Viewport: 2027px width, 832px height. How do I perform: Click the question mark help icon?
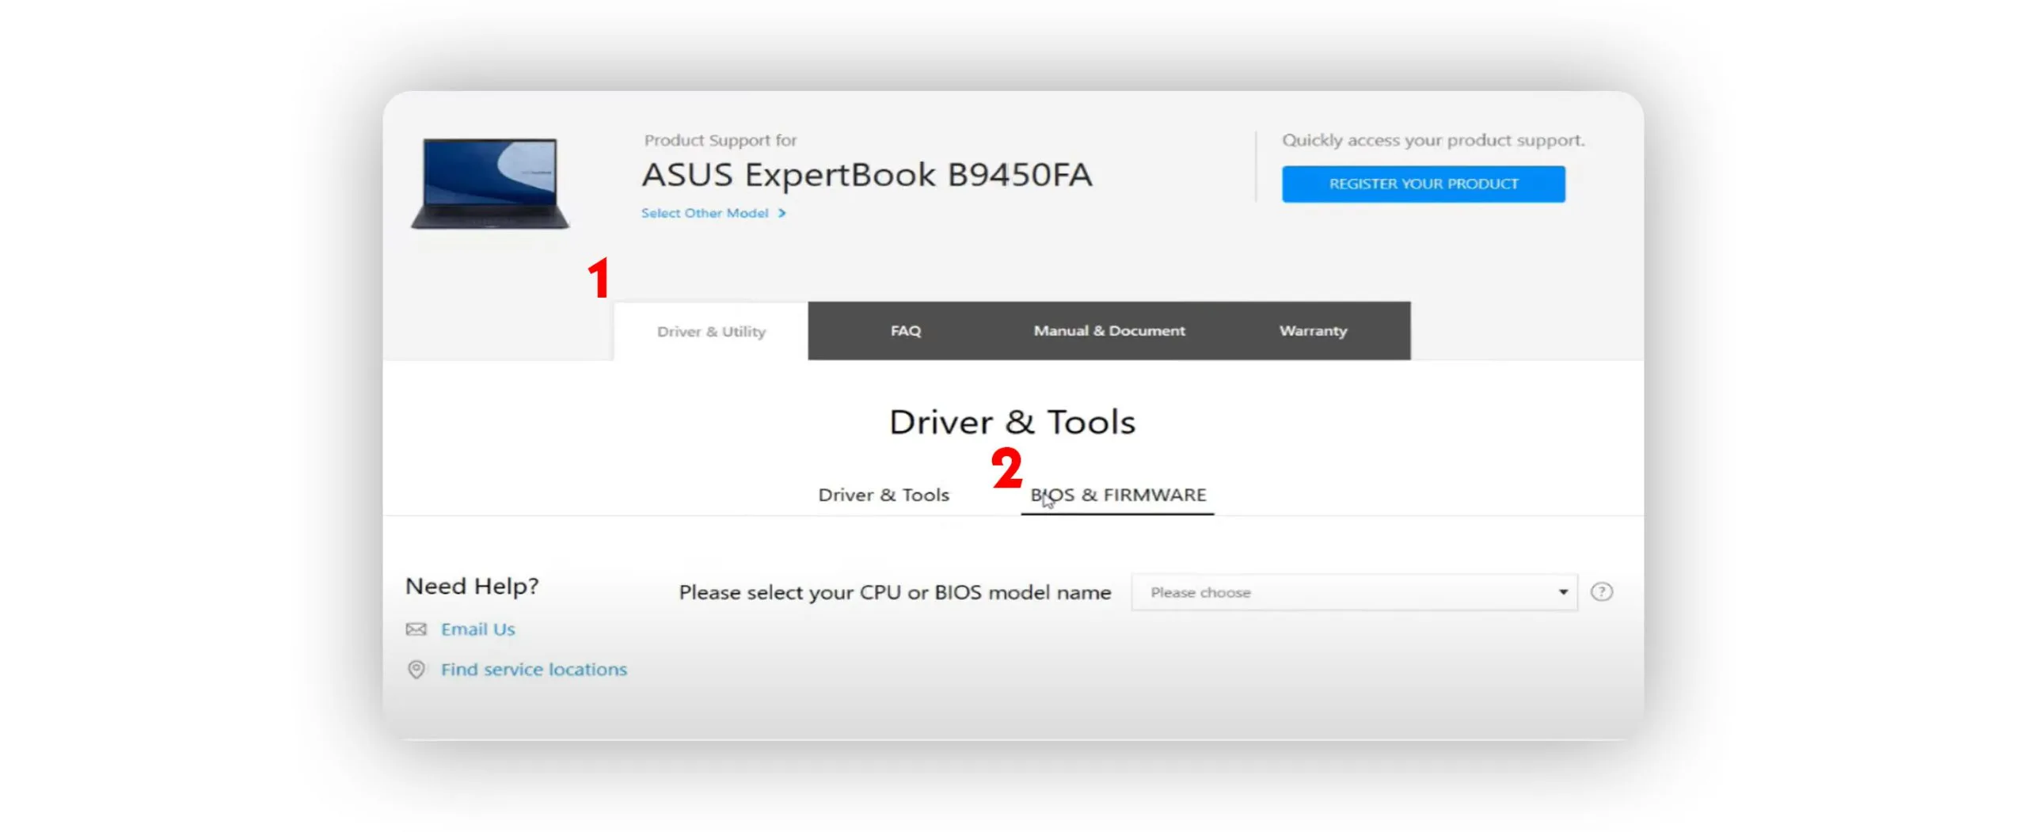(1601, 592)
